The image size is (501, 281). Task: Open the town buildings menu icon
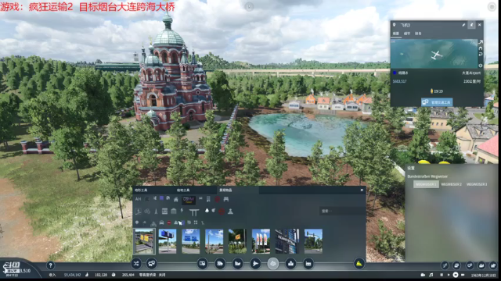tap(290, 264)
